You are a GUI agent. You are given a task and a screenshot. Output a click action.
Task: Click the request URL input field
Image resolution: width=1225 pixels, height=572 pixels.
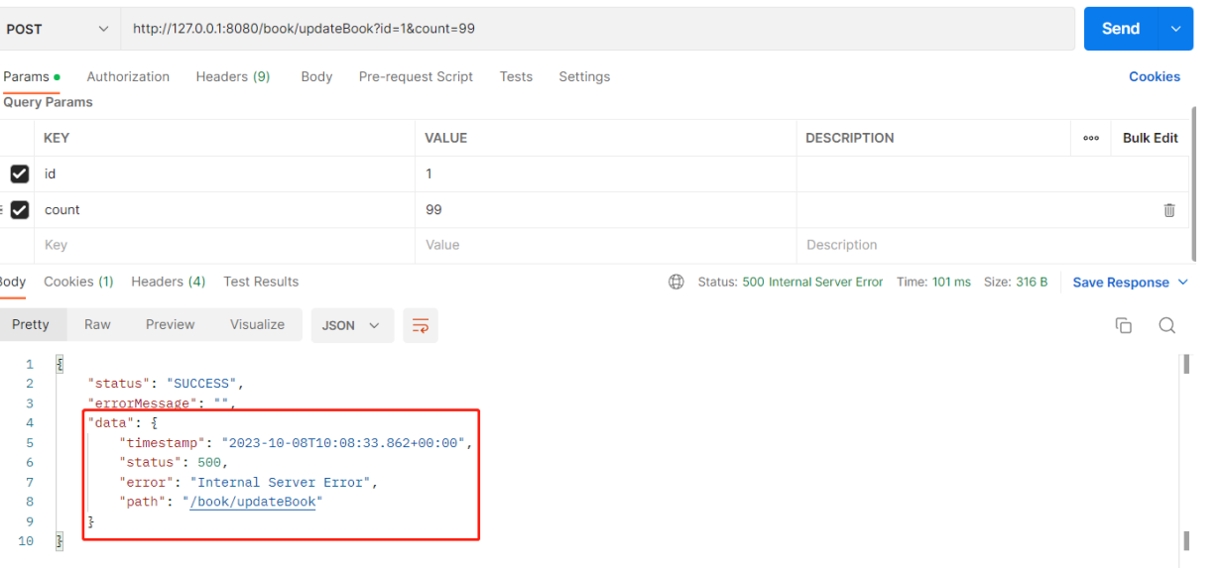[598, 29]
